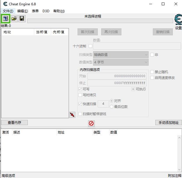
Task: Click the 当前值 column header
Action: click(x=42, y=32)
